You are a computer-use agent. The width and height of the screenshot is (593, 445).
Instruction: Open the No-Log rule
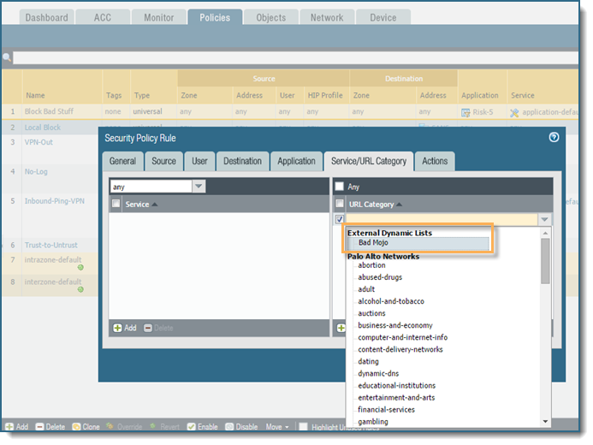click(x=36, y=172)
